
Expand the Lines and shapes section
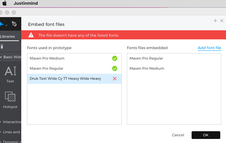pos(1,132)
